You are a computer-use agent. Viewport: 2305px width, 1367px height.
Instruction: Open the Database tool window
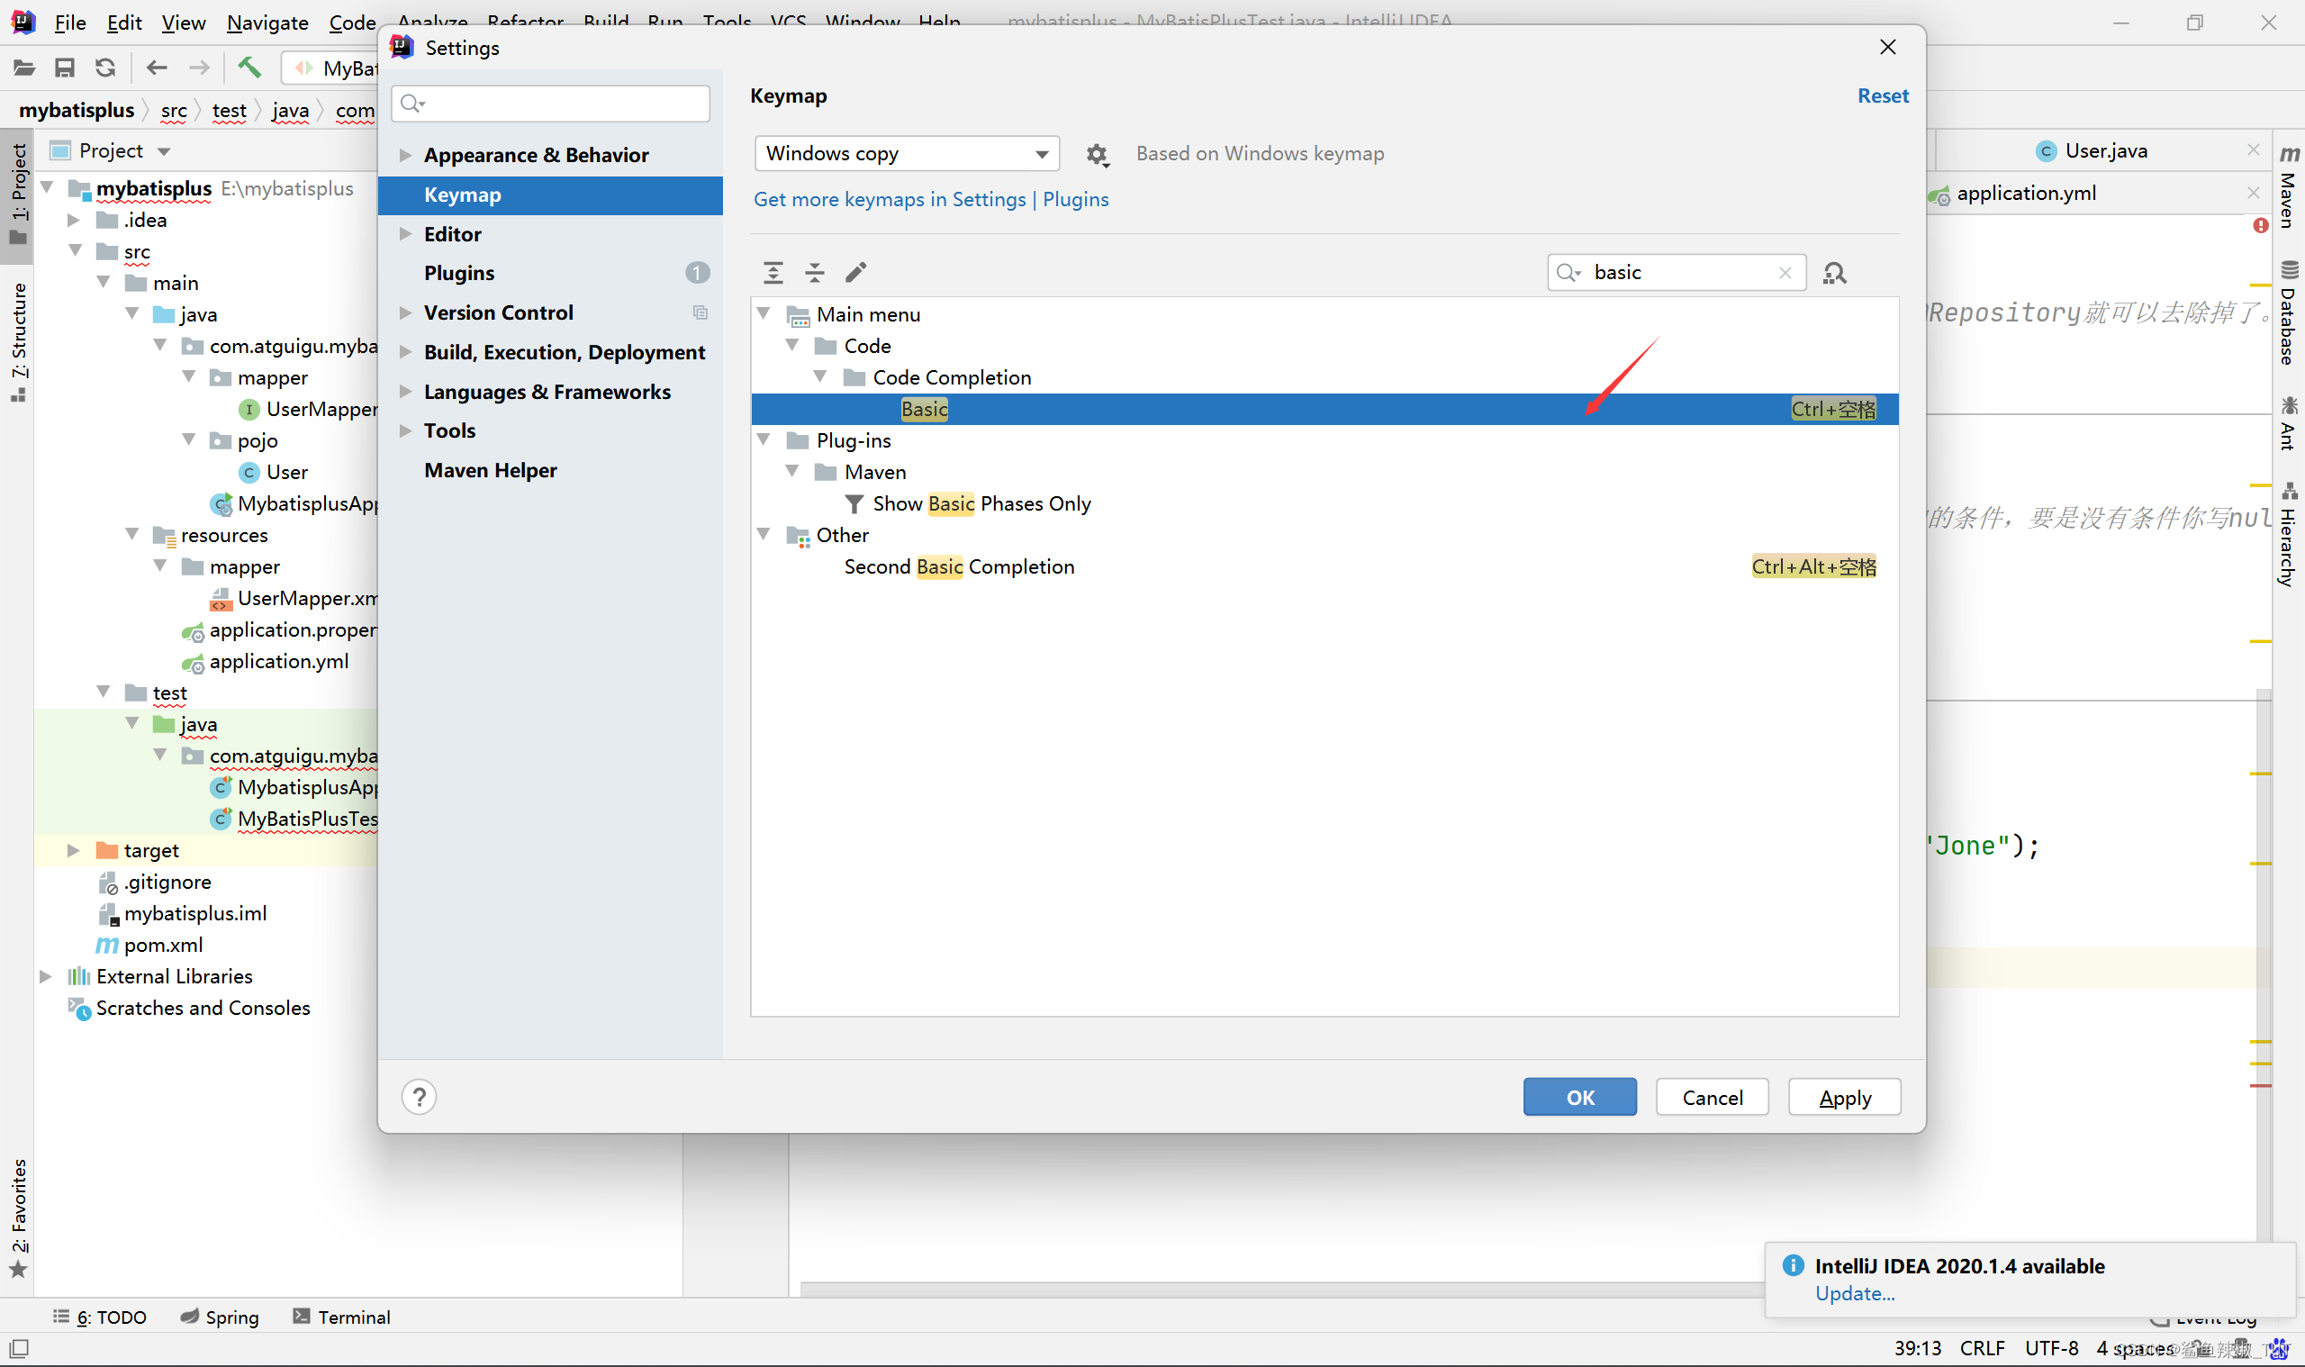pos(2289,313)
